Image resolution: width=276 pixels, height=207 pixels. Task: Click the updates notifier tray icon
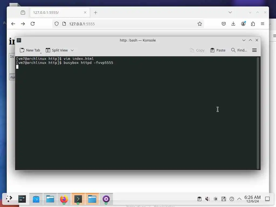[x=232, y=199]
